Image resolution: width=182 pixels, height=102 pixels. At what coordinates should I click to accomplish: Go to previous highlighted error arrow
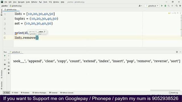coord(178,13)
